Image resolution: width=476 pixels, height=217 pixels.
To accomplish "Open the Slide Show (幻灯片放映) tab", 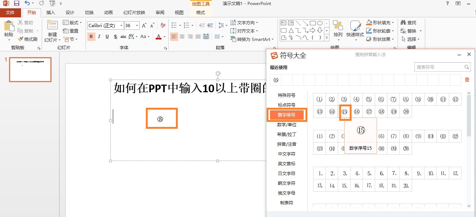I will (x=134, y=13).
